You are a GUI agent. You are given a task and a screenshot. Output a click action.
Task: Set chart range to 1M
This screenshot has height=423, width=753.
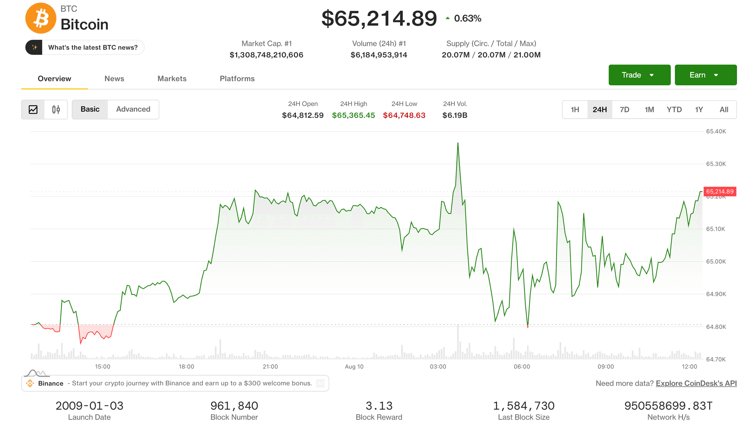point(649,110)
